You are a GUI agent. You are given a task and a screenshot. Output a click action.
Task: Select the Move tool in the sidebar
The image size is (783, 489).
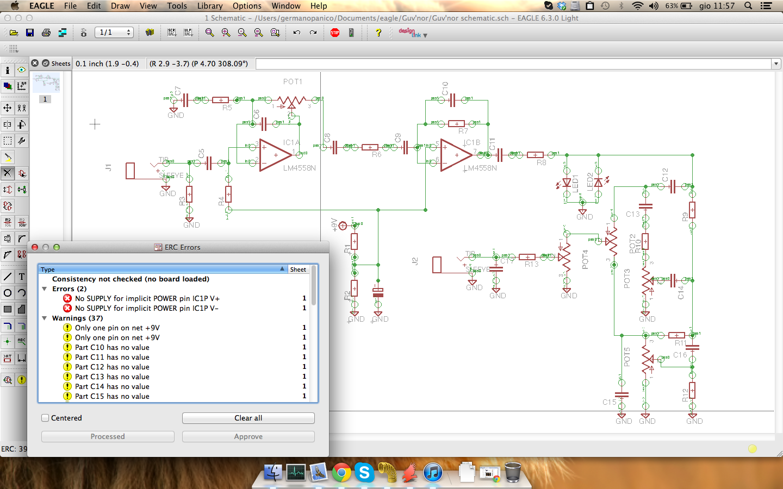point(8,108)
